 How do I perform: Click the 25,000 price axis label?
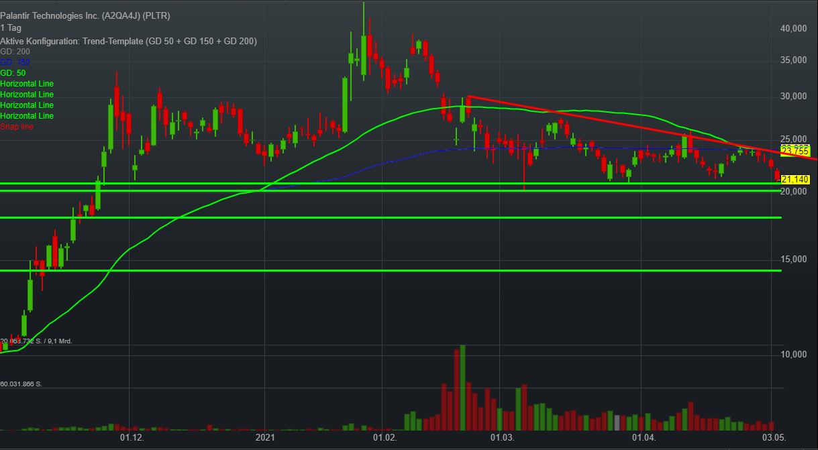click(x=794, y=139)
